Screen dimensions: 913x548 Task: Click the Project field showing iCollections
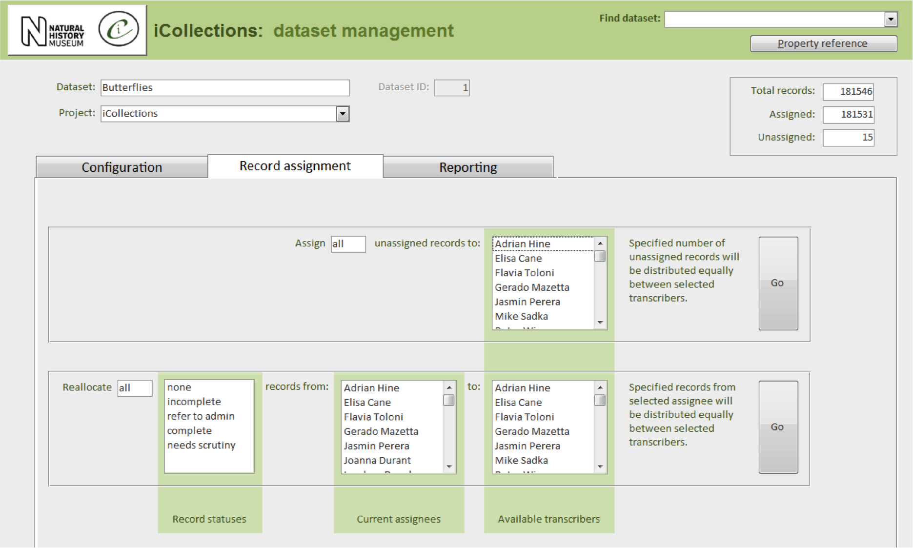pyautogui.click(x=219, y=114)
